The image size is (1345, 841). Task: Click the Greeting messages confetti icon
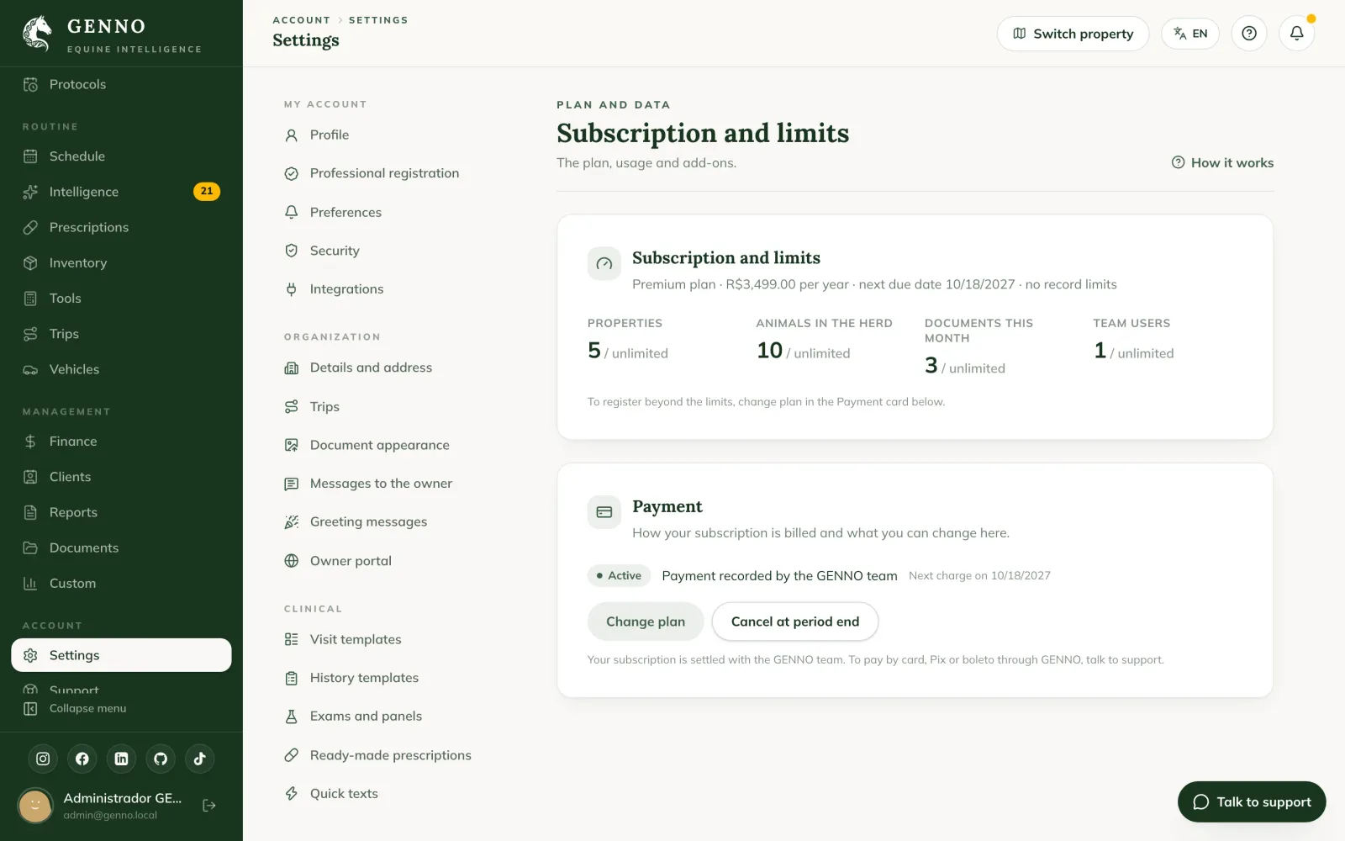coord(292,522)
